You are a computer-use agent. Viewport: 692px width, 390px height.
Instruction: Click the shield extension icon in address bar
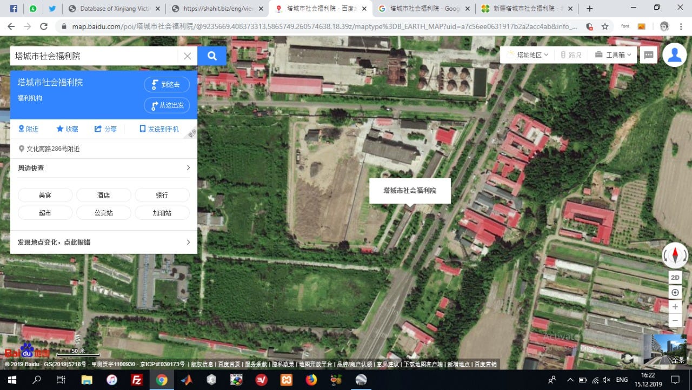(x=589, y=26)
